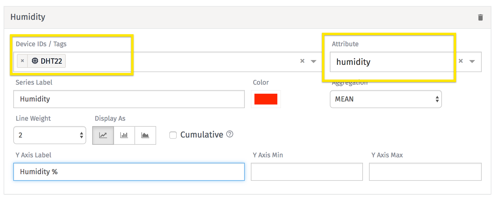Click the DHT22 device chip icon

click(x=35, y=61)
